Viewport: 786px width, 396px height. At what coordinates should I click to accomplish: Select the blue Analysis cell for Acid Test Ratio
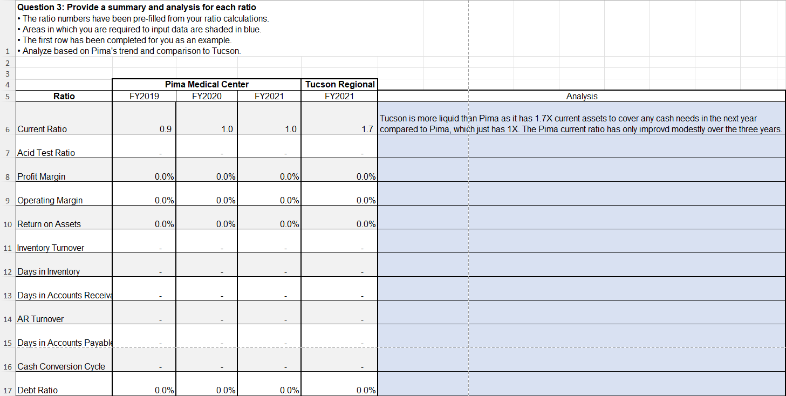[582, 153]
